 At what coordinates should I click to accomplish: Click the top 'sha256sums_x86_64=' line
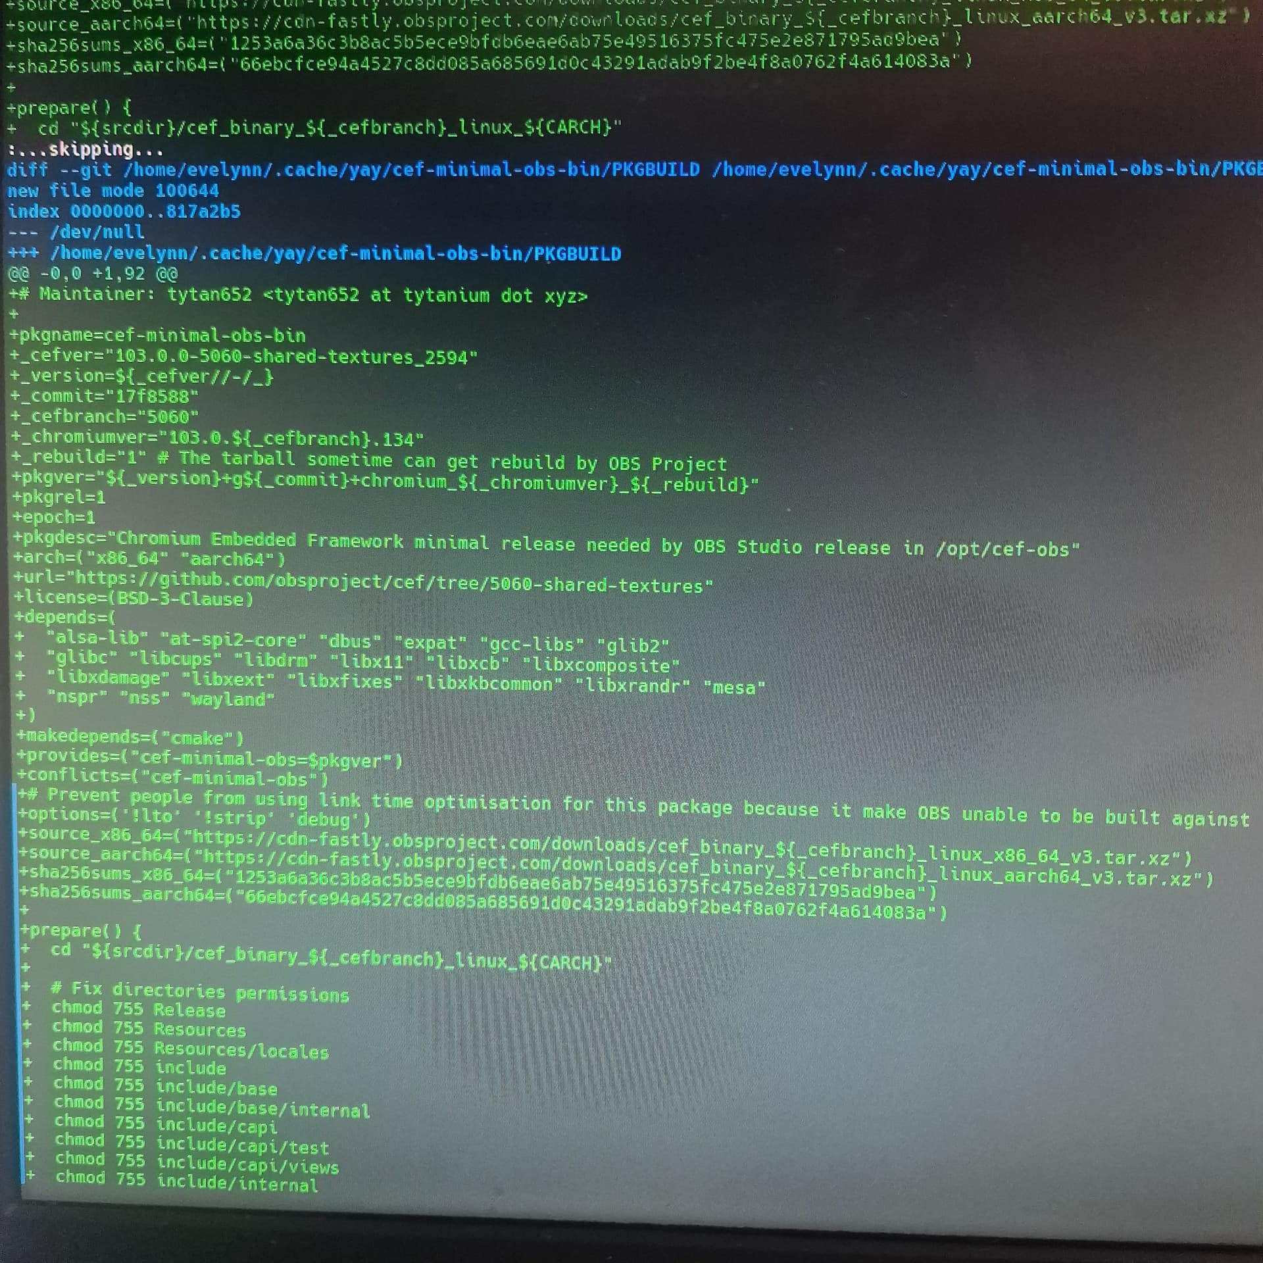tap(484, 43)
